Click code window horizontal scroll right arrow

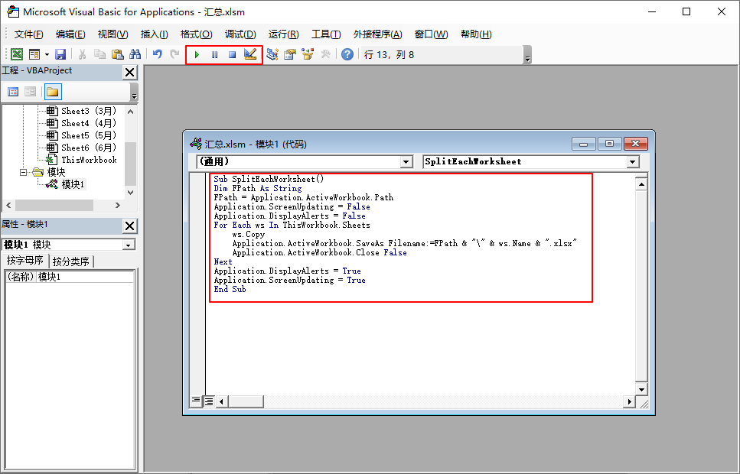click(629, 402)
